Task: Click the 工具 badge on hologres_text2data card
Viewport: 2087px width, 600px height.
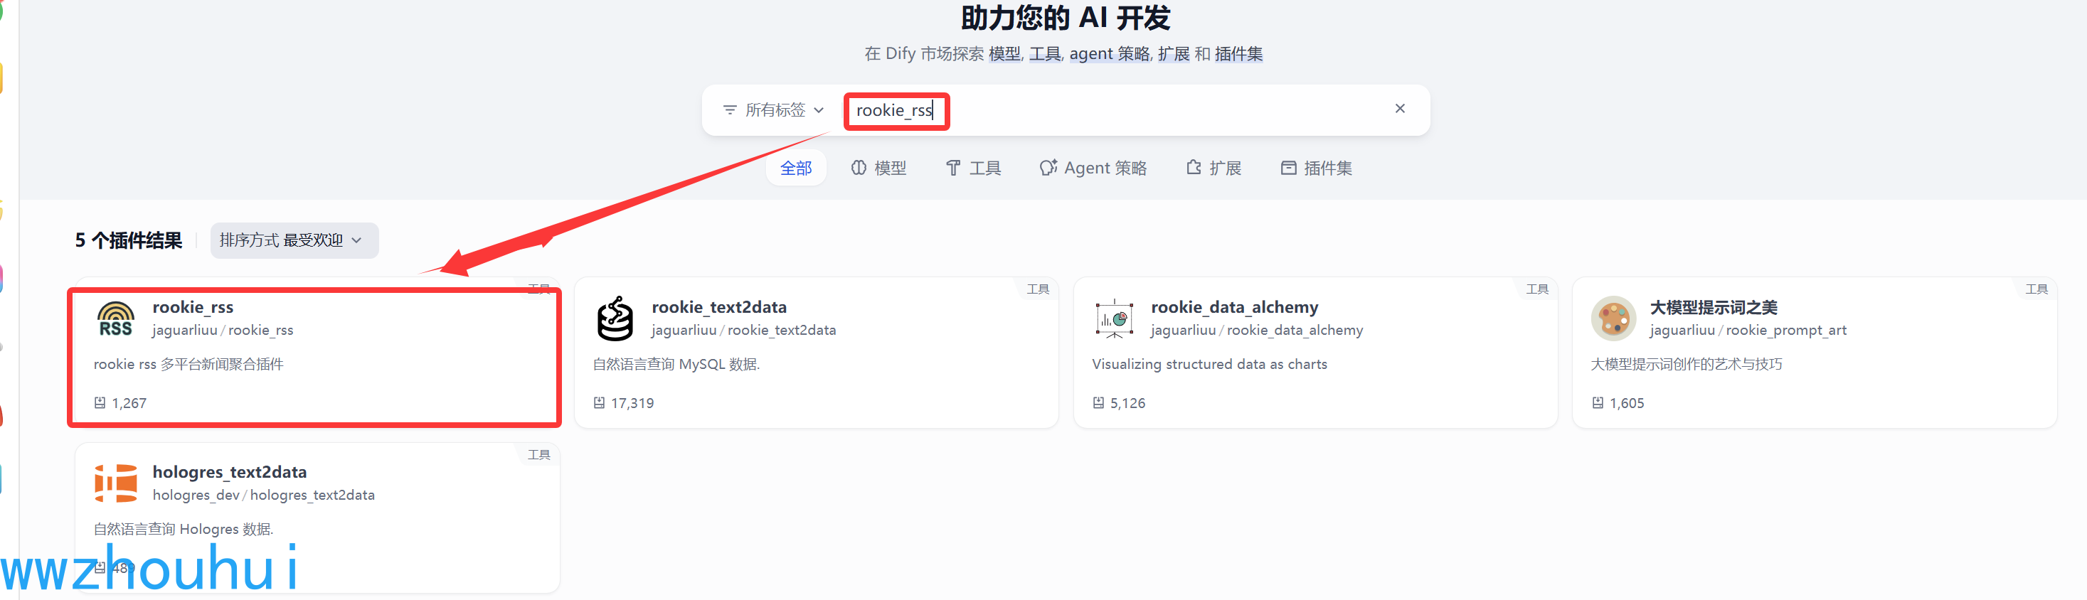Action: pos(538,454)
